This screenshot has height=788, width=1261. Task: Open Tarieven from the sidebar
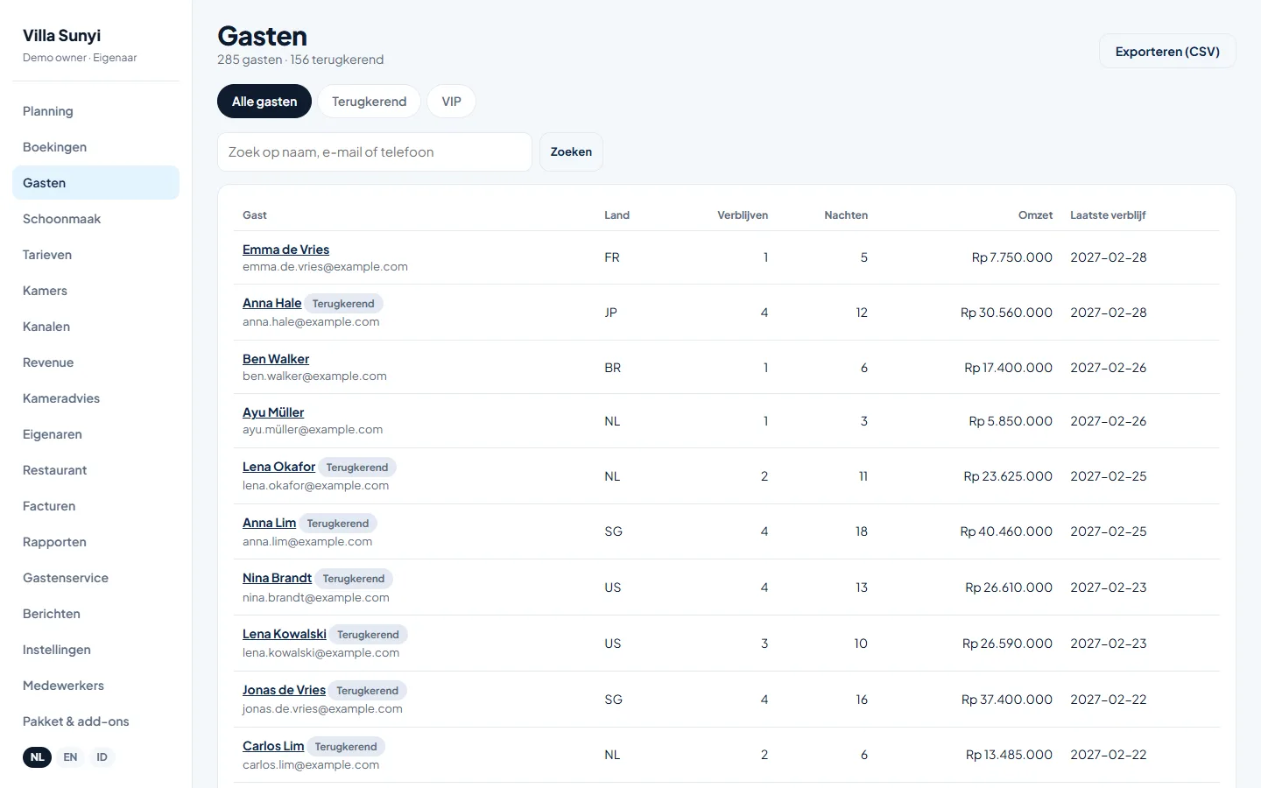point(95,255)
